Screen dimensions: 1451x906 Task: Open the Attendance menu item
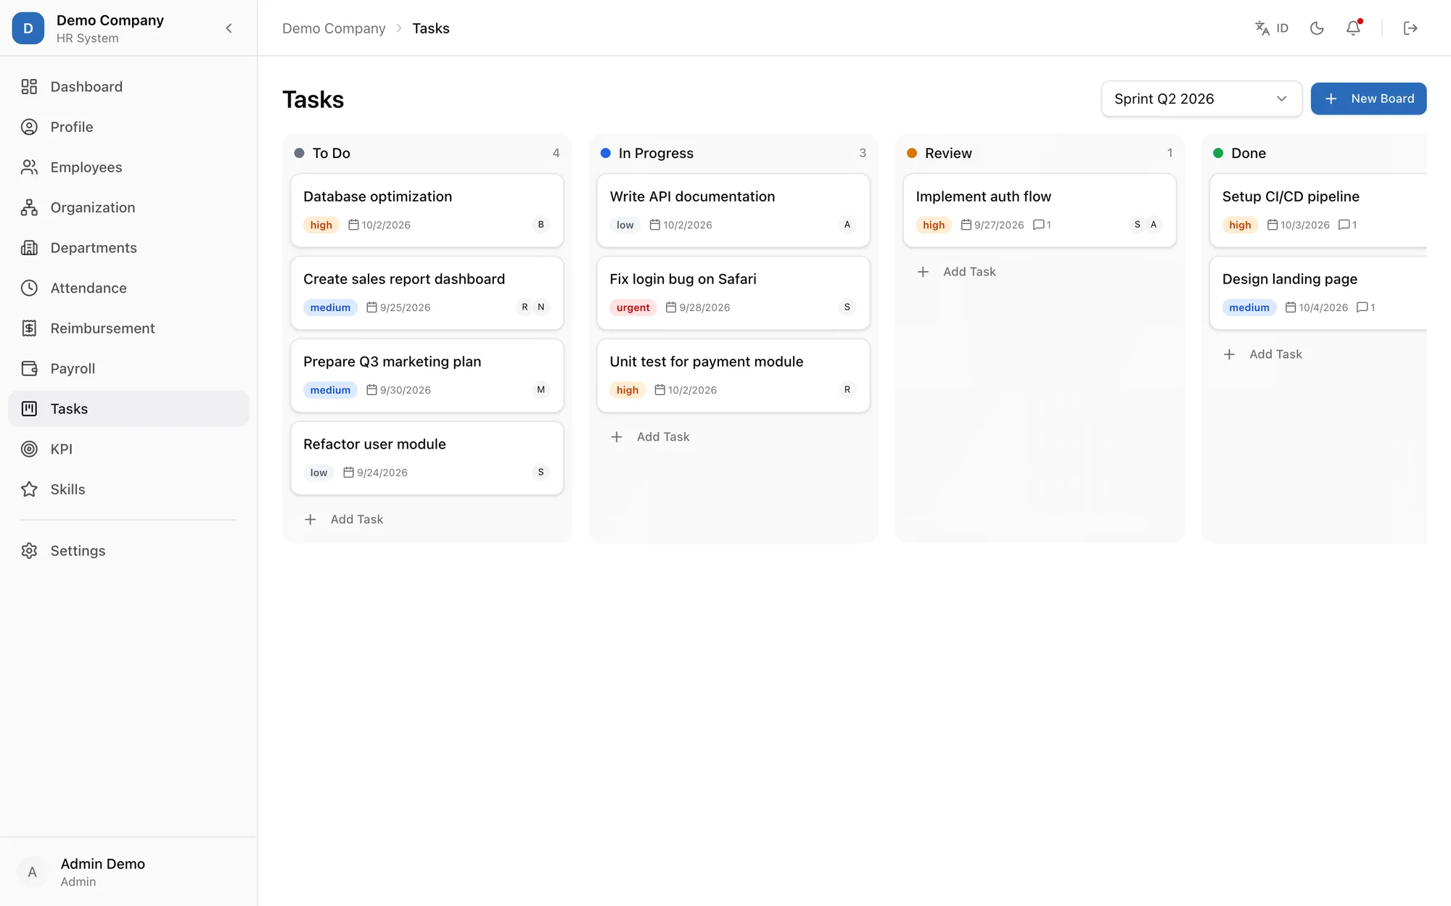pyautogui.click(x=128, y=288)
